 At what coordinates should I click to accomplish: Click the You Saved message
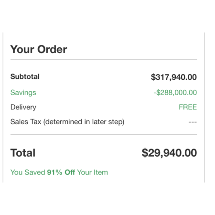59,172
